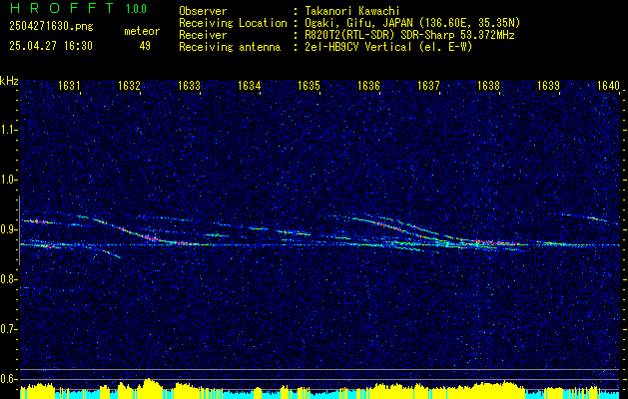Click the 1631 time marker
Viewport: 628px width, 399px height.
pos(69,85)
